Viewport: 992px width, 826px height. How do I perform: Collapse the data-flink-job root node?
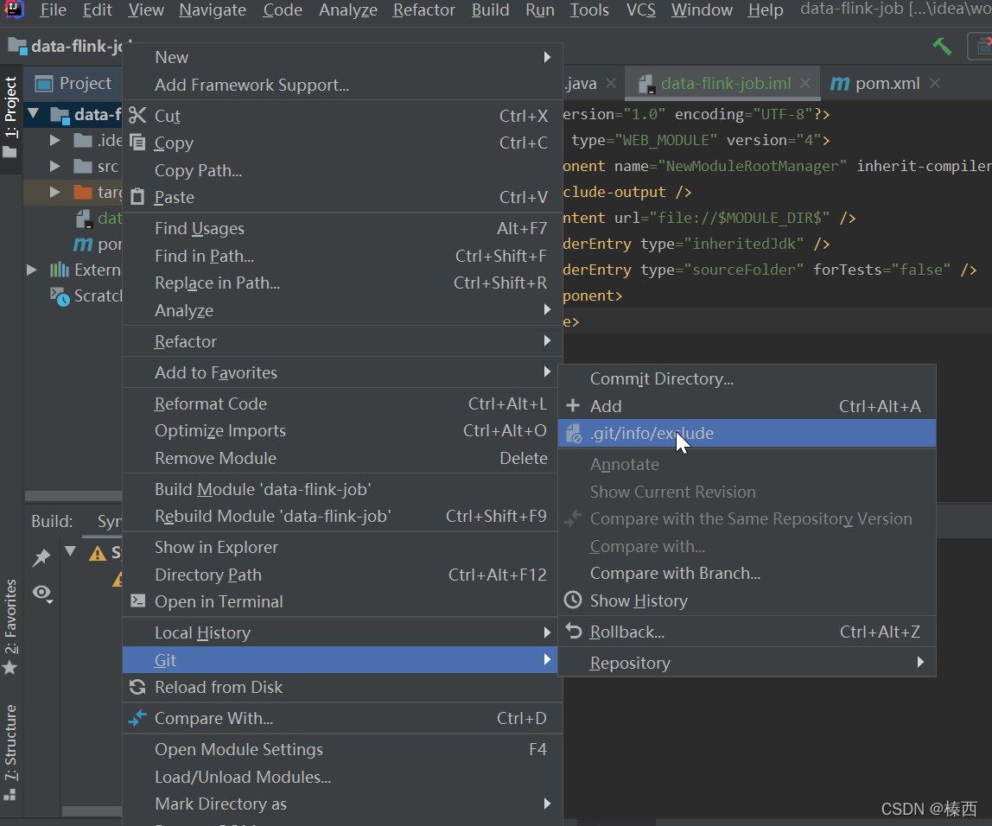coord(34,114)
